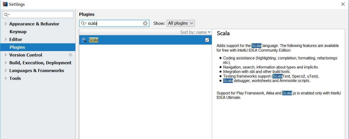The width and height of the screenshot is (349, 139).
Task: Select the Tools label in tree
Action: point(15,78)
